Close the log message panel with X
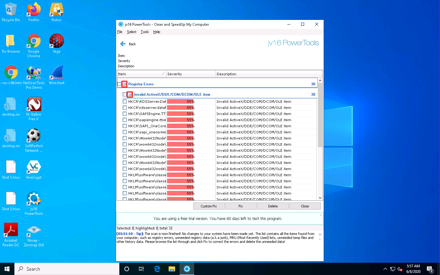This screenshot has width=440, height=275. [x=320, y=234]
